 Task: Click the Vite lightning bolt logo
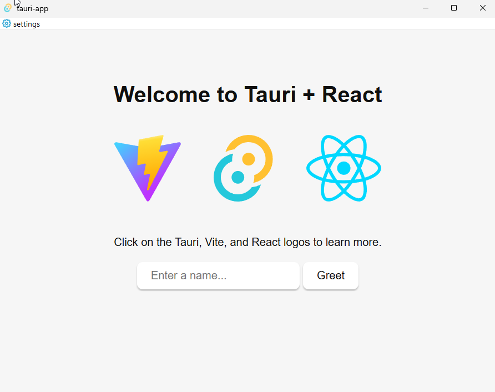(148, 168)
